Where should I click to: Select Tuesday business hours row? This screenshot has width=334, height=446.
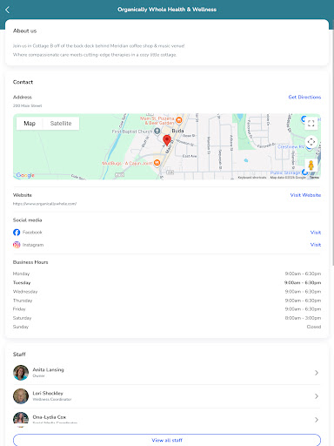(x=167, y=282)
